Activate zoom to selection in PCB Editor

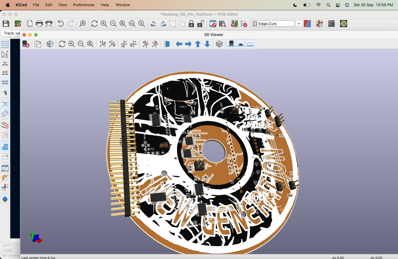pyautogui.click(x=142, y=24)
